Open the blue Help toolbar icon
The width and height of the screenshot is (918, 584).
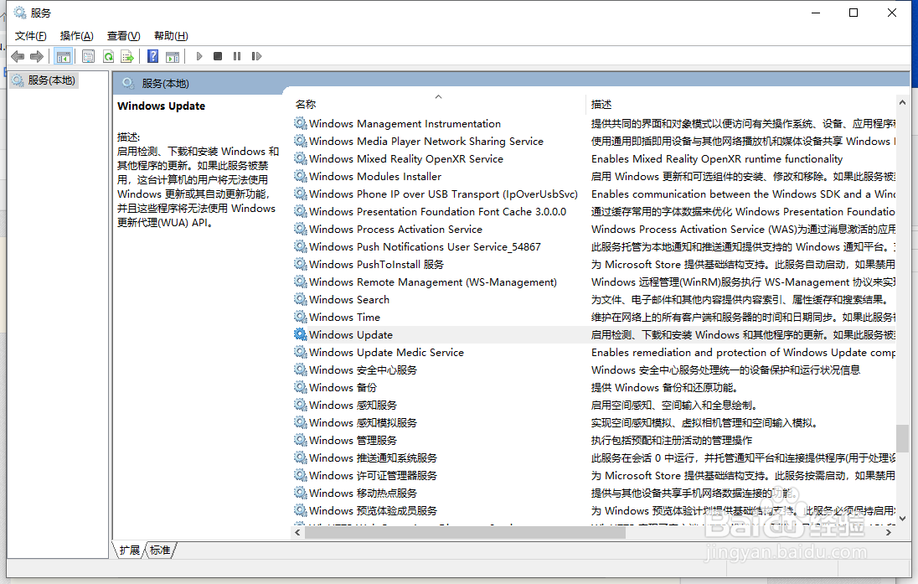tap(152, 56)
